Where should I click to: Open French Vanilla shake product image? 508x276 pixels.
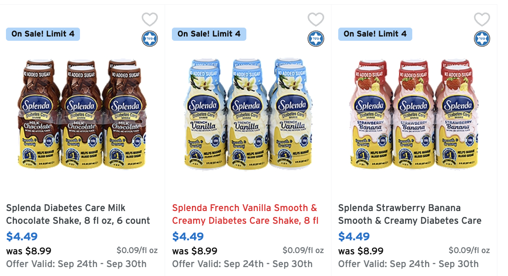248,114
